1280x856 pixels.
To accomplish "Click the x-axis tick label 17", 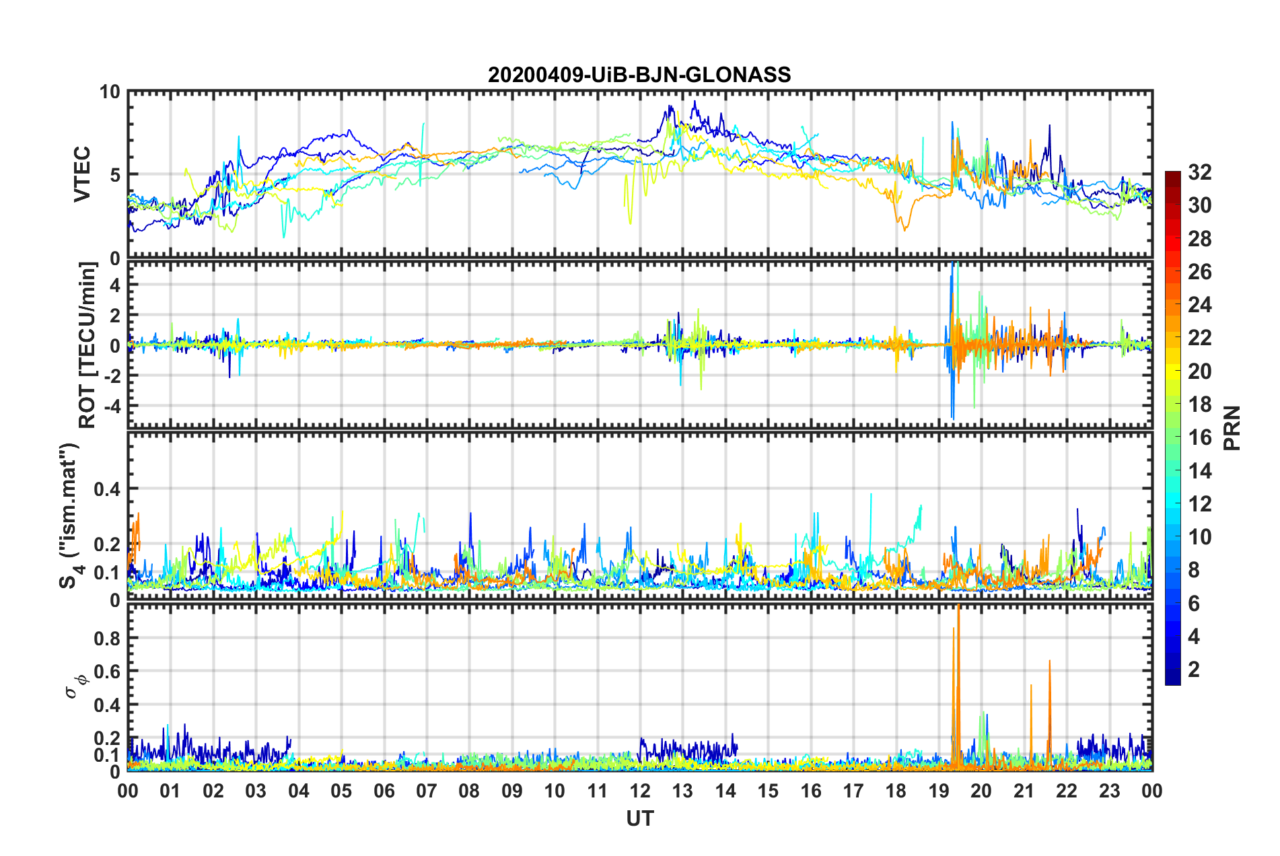I will (853, 791).
